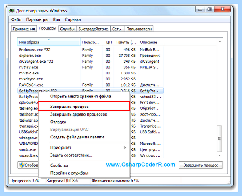The image size is (242, 196).
Task: Select iSCSIAgent.exe *32 process row
Action: [90, 61]
